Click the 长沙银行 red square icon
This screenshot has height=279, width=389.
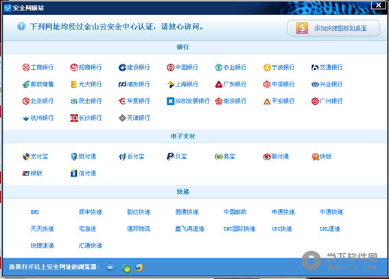[x=74, y=118]
